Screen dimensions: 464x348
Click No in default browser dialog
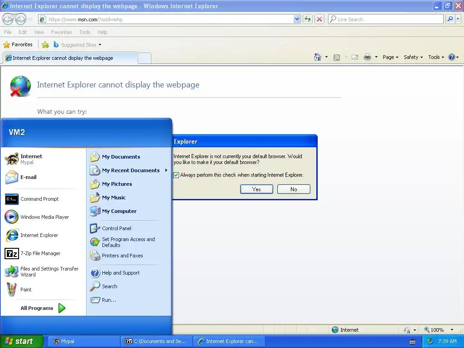point(294,189)
